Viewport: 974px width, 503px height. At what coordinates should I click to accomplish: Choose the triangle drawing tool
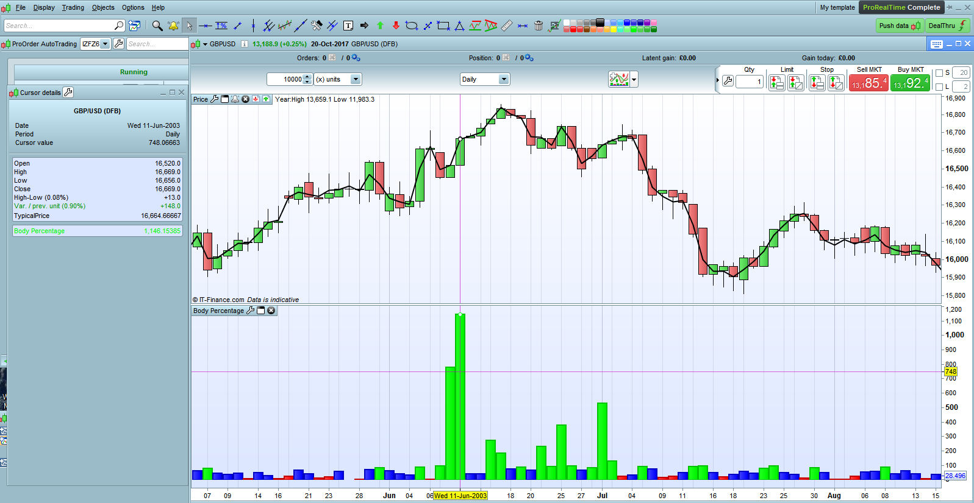(x=459, y=26)
